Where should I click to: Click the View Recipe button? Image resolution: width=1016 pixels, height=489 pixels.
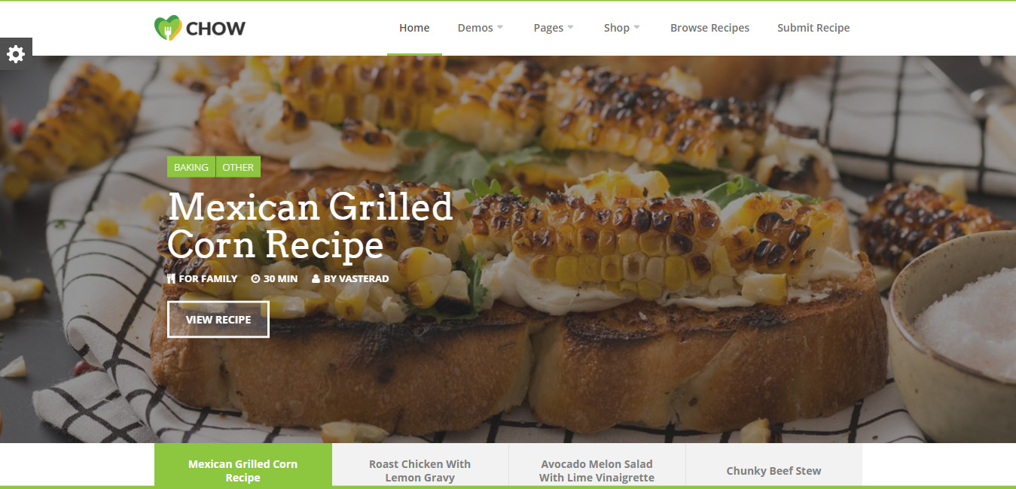click(x=218, y=319)
